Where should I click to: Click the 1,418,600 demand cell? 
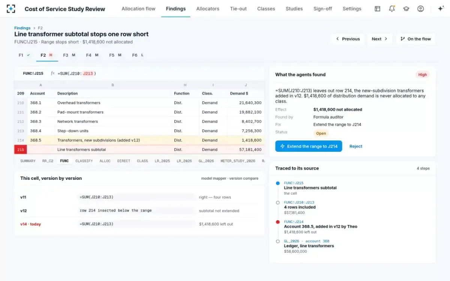(246, 140)
